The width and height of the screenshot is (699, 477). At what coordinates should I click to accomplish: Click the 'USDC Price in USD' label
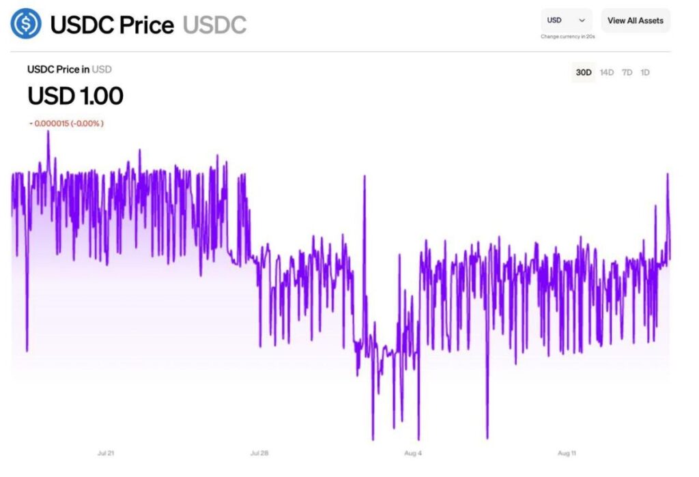[x=69, y=70]
